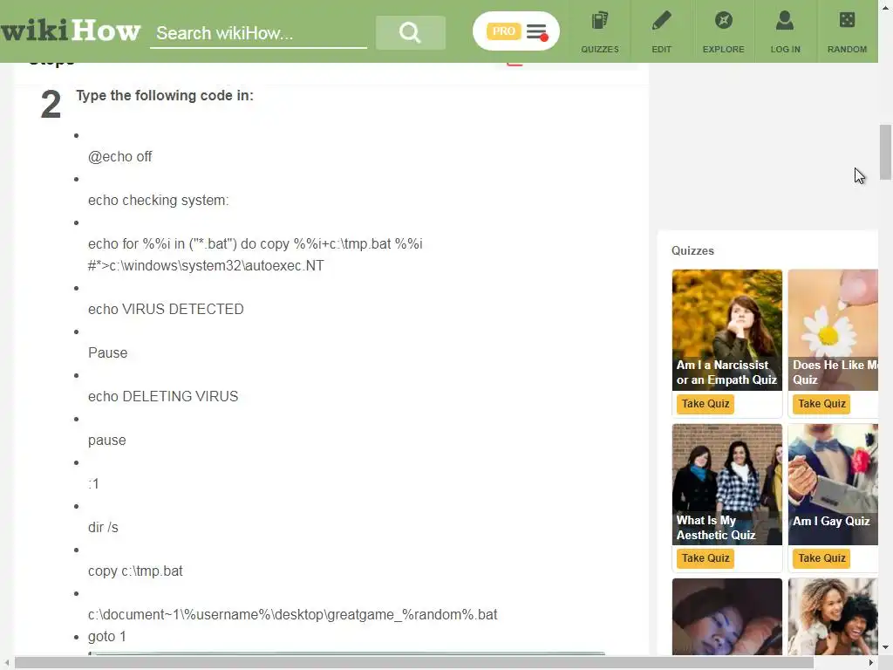
Task: Click the Random dice icon
Action: click(x=847, y=21)
